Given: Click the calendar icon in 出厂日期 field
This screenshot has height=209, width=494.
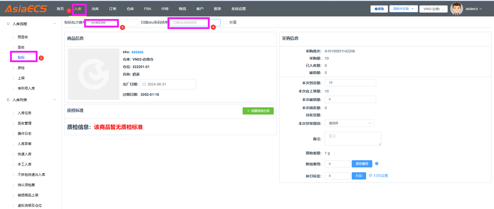Looking at the screenshot, I should tap(144, 84).
